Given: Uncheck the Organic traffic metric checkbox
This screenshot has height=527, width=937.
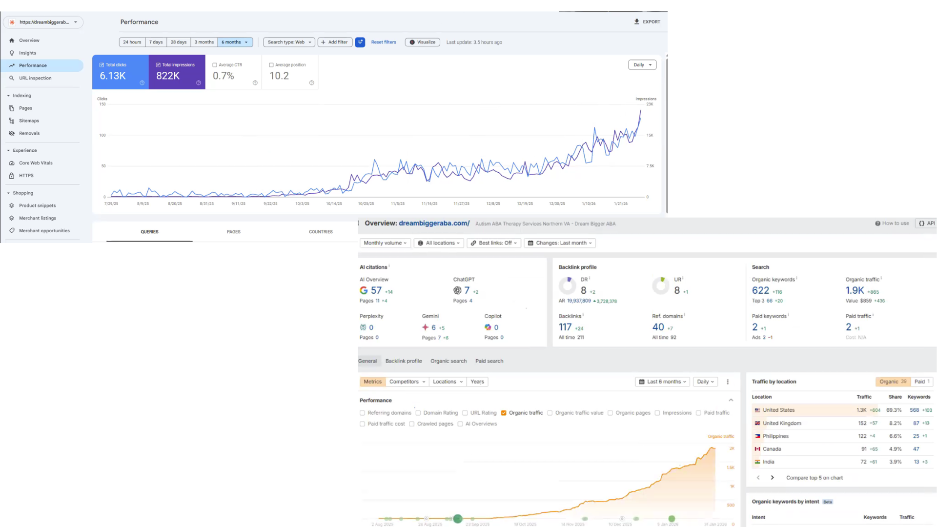Looking at the screenshot, I should (x=504, y=413).
